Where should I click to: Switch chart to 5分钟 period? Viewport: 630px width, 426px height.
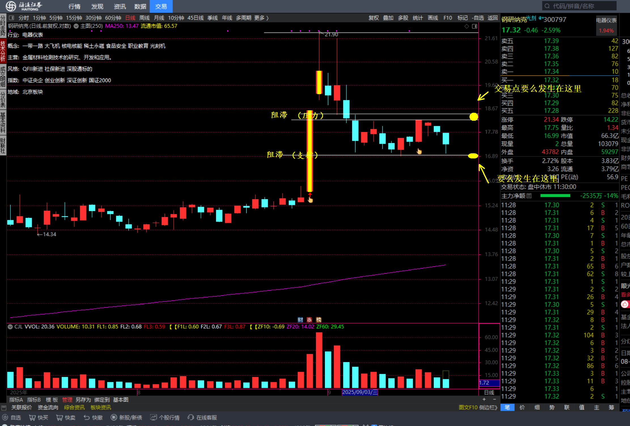tap(56, 18)
